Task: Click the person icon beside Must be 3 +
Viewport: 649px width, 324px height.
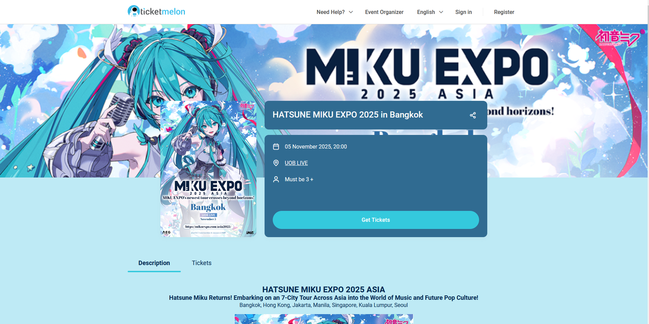Action: [276, 179]
